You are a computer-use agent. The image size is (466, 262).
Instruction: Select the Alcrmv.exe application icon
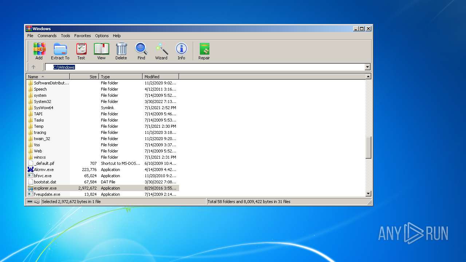[31, 170]
